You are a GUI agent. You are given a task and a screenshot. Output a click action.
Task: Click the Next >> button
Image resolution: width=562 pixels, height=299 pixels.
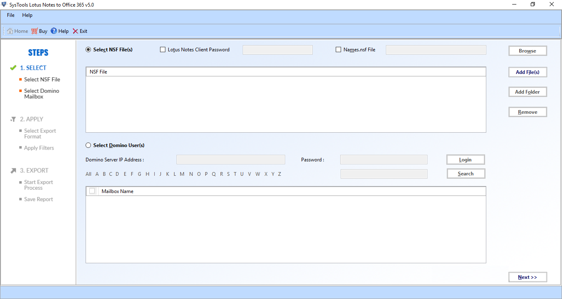(528, 277)
